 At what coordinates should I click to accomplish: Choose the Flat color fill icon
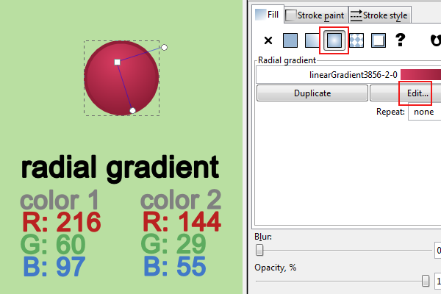click(x=290, y=40)
